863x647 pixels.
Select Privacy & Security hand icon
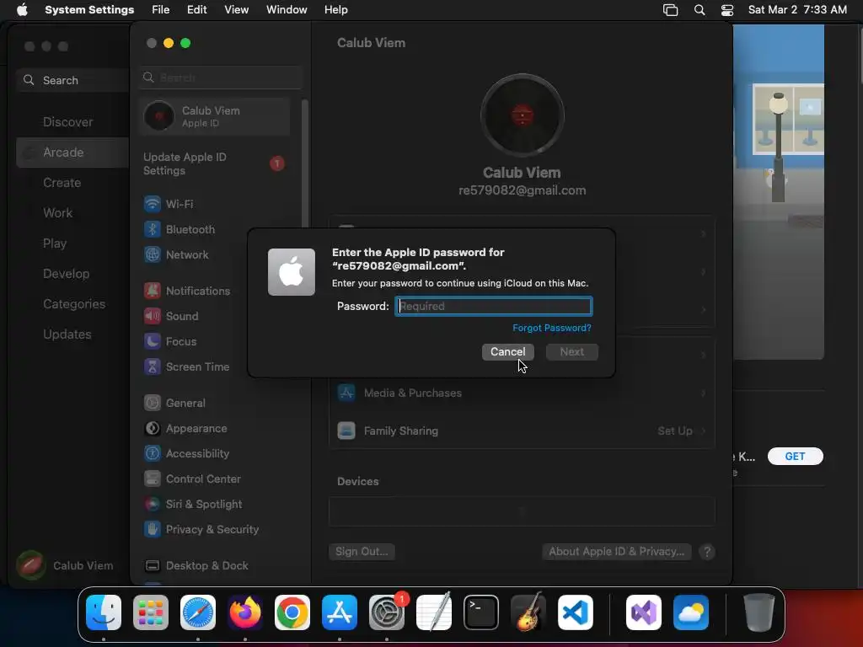[153, 529]
